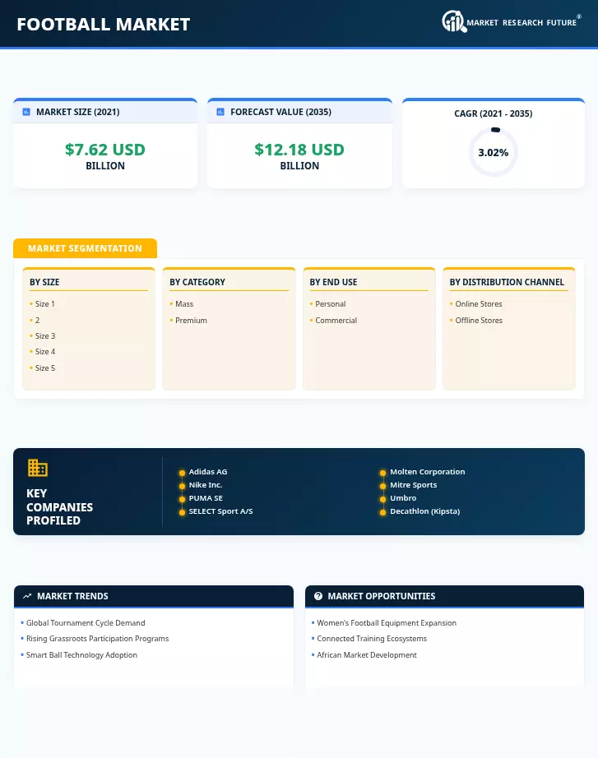Click the CAGR (2021 - 2035) label

(493, 113)
